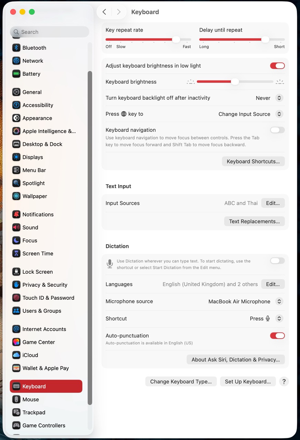Click the Wallpaper flower icon
The width and height of the screenshot is (300, 440).
tap(16, 196)
